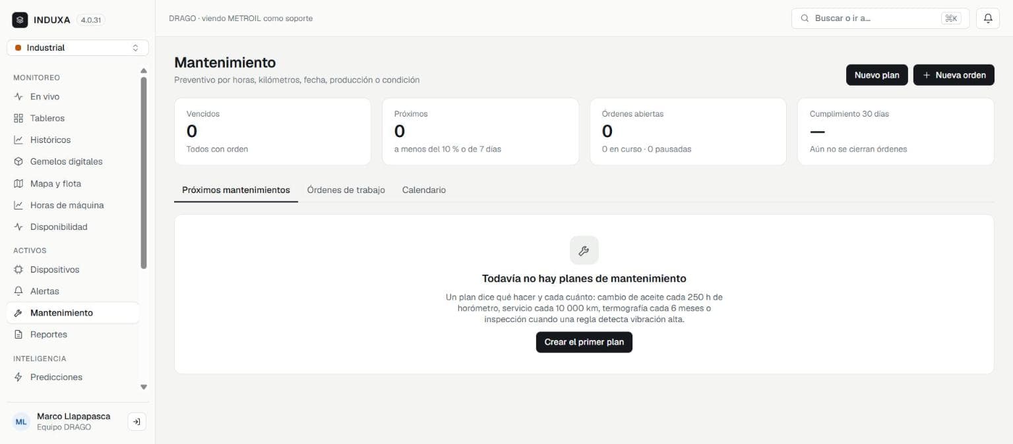Screen dimensions: 1013x444
Task: Click the Próximos summary card
Action: tap(480, 132)
